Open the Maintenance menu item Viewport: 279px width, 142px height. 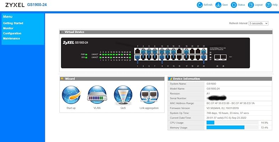click(x=11, y=38)
